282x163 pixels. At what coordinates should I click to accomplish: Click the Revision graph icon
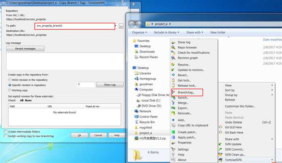(173, 58)
